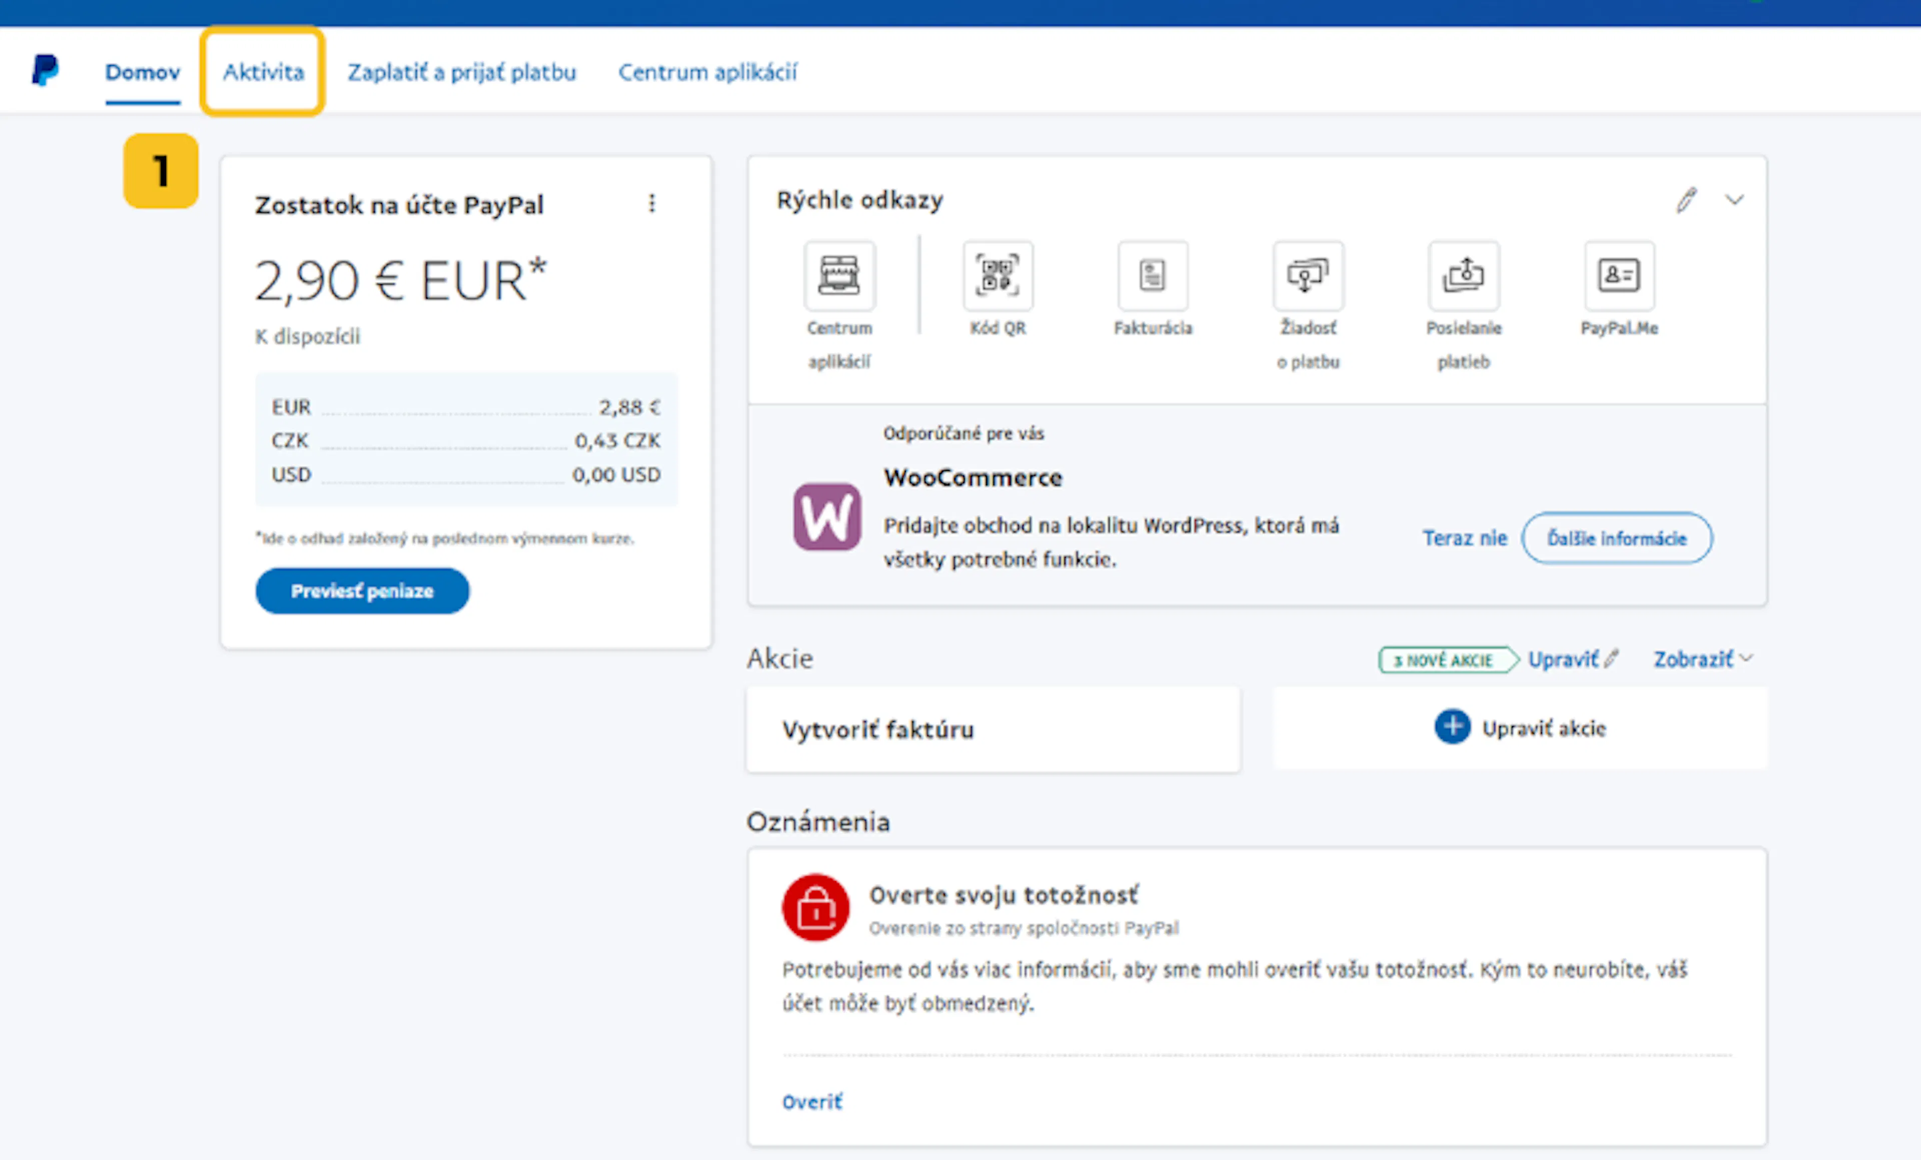Open Zaplatiť a prijať platbu menu
This screenshot has width=1921, height=1160.
(x=462, y=73)
